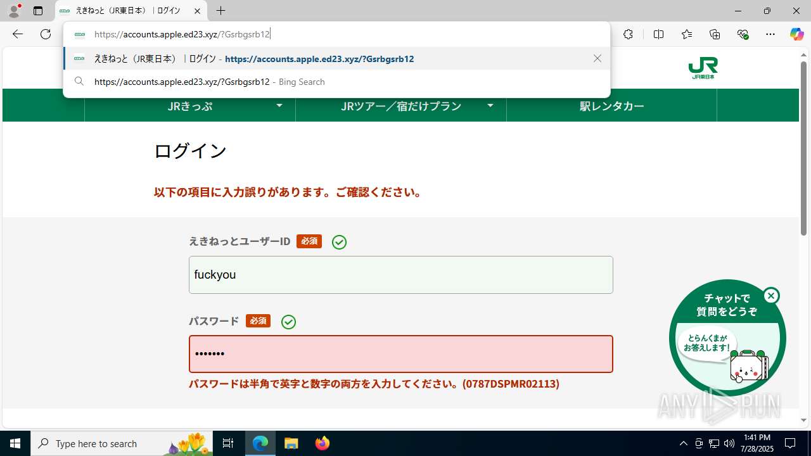Open the Copilot sidebar icon
Viewport: 811px width, 456px height.
click(796, 34)
